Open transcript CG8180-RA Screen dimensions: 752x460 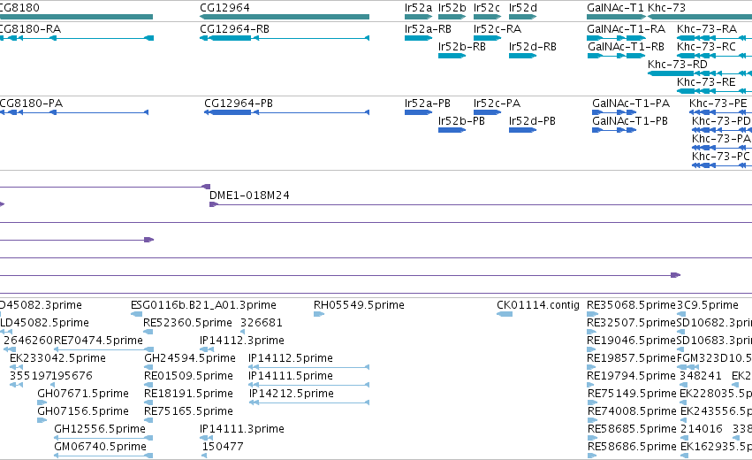pyautogui.click(x=30, y=29)
